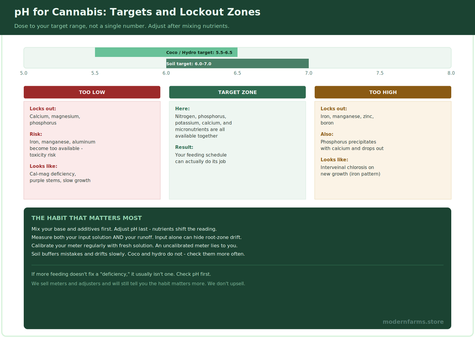Click the 'Calibrate your meter regularly' line
The image size is (475, 338).
(134, 246)
